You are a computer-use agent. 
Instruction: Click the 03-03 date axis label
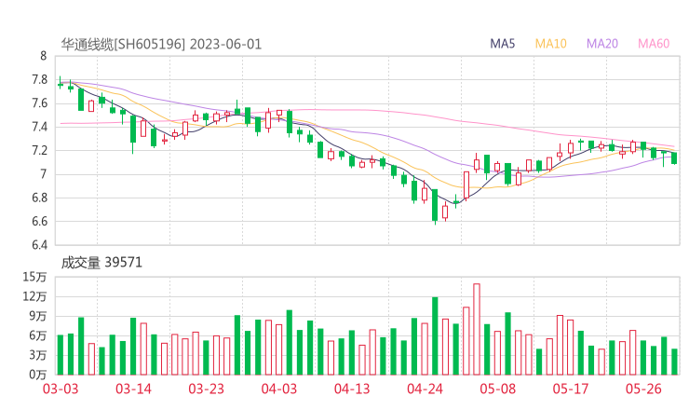(61, 389)
